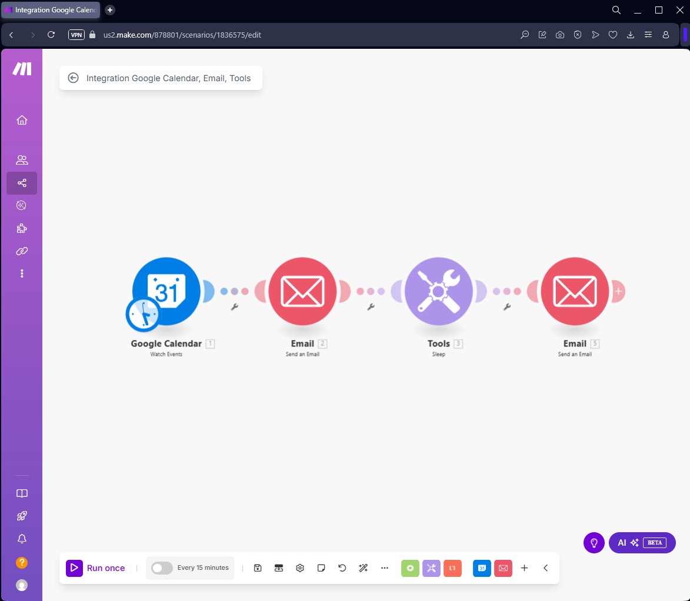Reload the page
690x601 pixels.
(51, 35)
